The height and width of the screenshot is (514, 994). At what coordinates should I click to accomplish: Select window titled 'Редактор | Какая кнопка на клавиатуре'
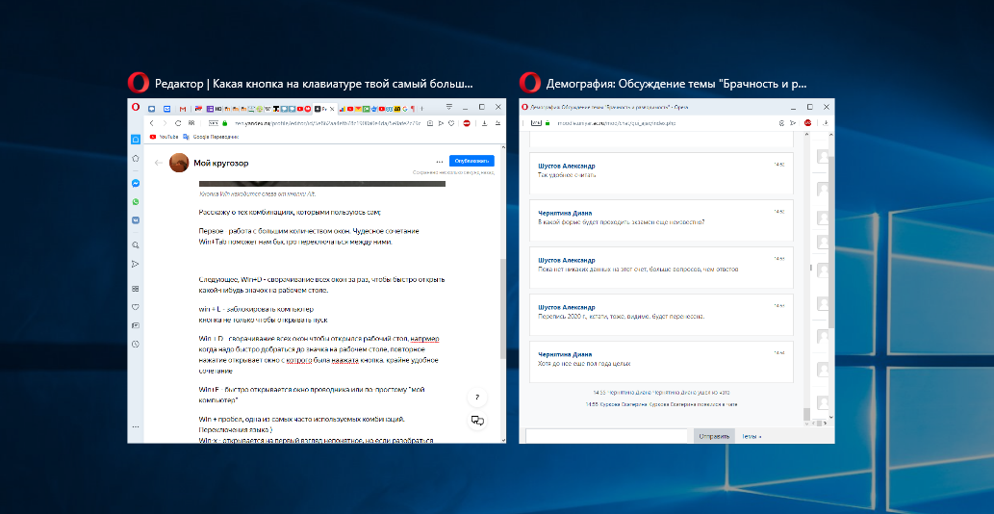(x=317, y=270)
